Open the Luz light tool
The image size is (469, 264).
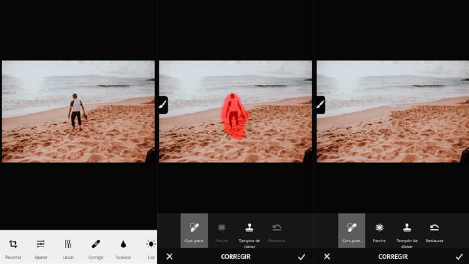coord(150,245)
